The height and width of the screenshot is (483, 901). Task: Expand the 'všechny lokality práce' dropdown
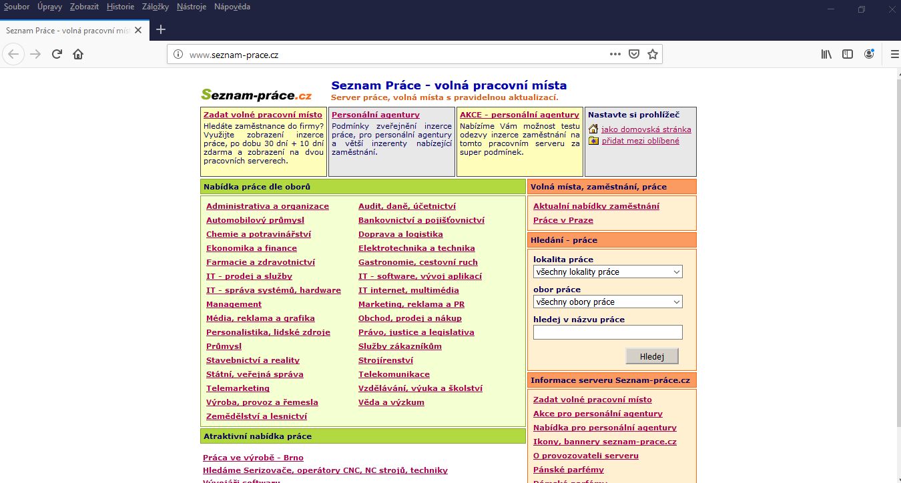click(607, 272)
